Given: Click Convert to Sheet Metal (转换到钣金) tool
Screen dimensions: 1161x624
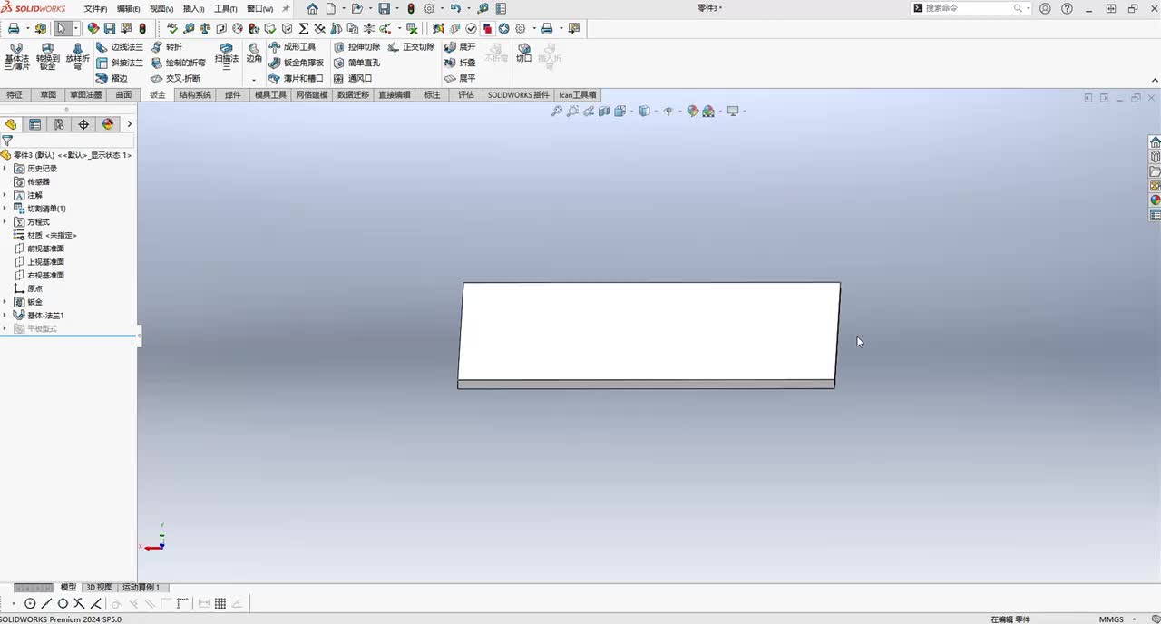Looking at the screenshot, I should pyautogui.click(x=47, y=56).
